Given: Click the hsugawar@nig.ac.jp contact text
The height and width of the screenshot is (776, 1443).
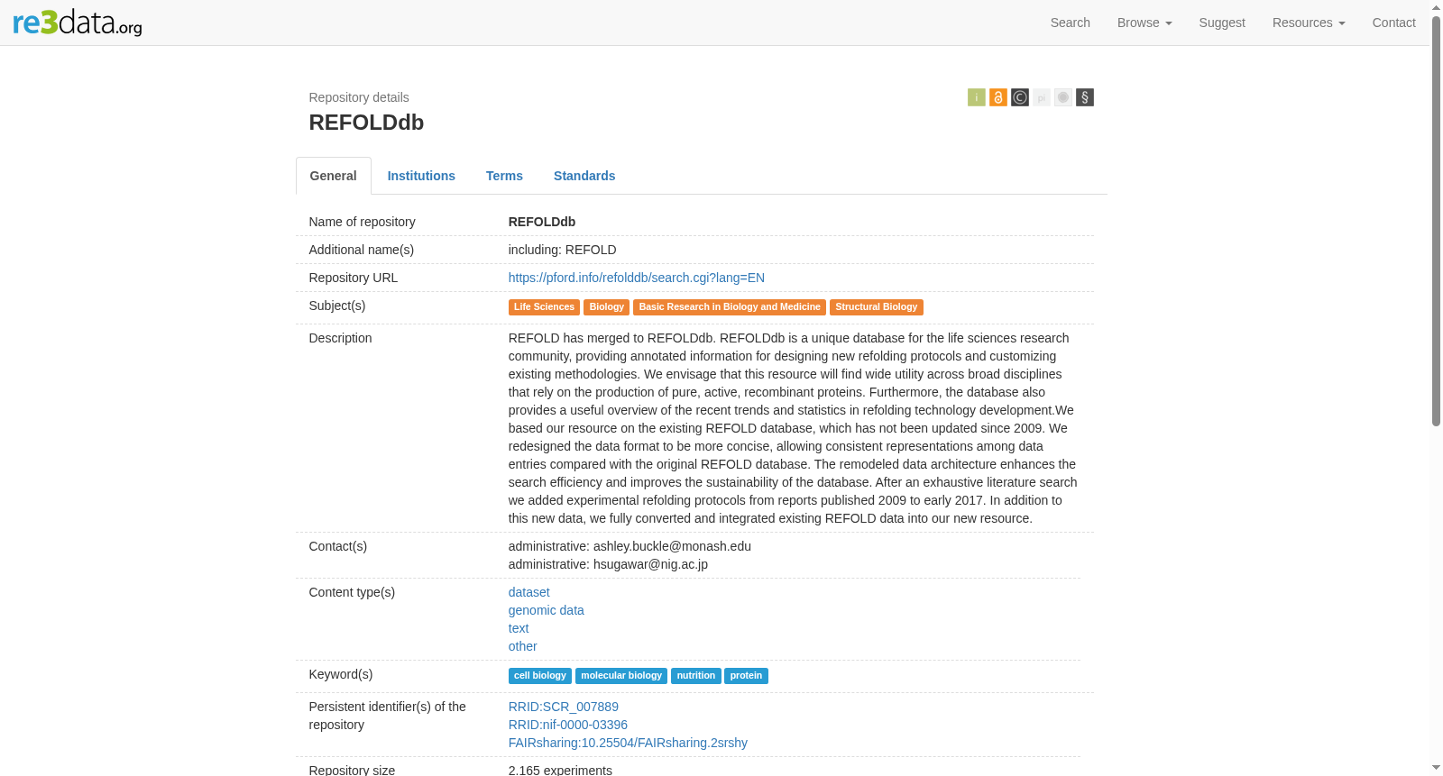Looking at the screenshot, I should (650, 564).
